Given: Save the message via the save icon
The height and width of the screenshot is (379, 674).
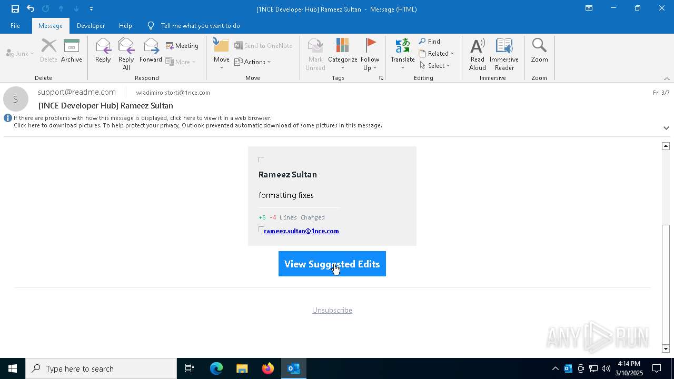Looking at the screenshot, I should tap(15, 9).
